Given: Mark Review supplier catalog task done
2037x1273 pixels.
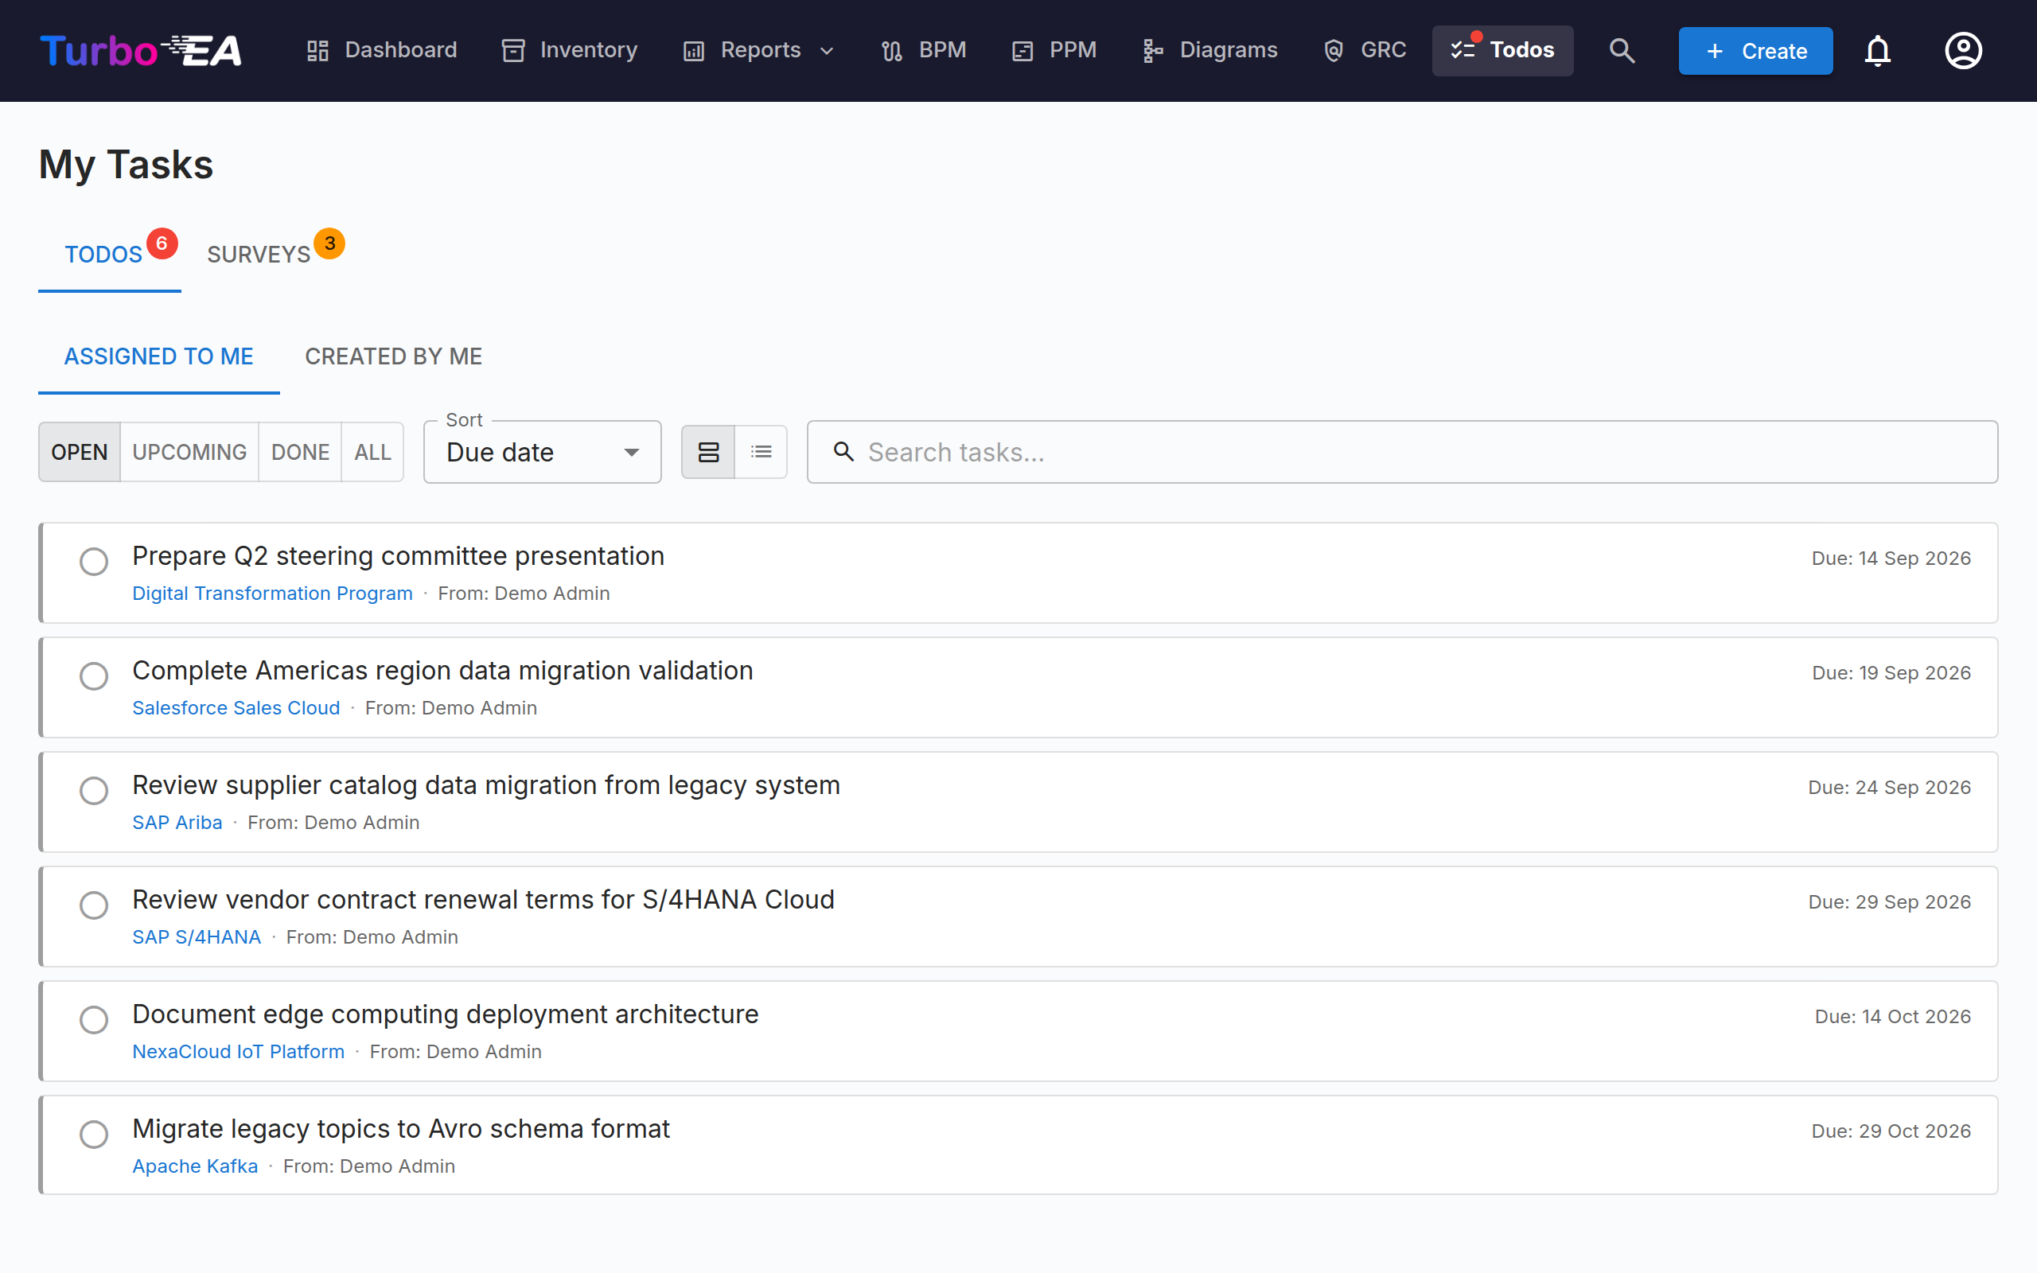Looking at the screenshot, I should point(93,791).
